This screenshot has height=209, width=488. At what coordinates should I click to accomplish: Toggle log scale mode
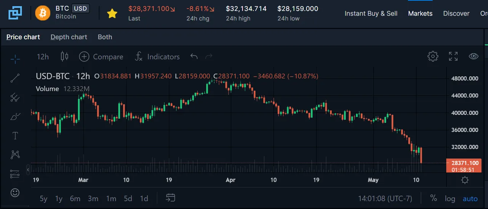coord(450,199)
